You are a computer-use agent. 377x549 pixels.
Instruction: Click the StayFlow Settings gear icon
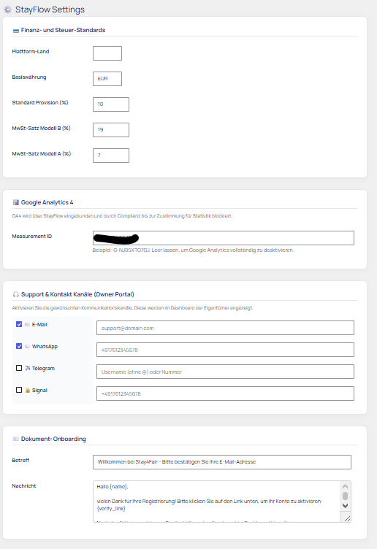[8, 9]
